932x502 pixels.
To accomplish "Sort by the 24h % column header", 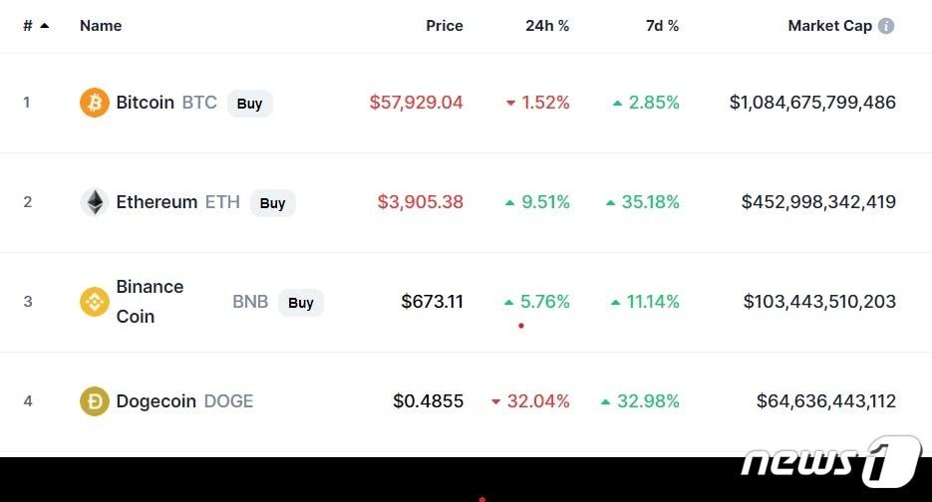I will (547, 26).
